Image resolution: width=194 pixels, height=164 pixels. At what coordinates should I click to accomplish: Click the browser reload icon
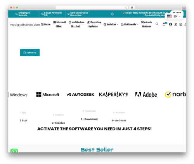[126, 7]
